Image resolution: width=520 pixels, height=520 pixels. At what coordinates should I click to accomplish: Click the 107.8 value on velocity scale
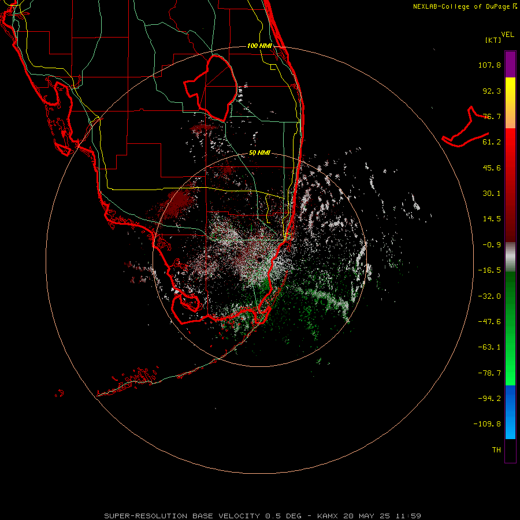(489, 65)
